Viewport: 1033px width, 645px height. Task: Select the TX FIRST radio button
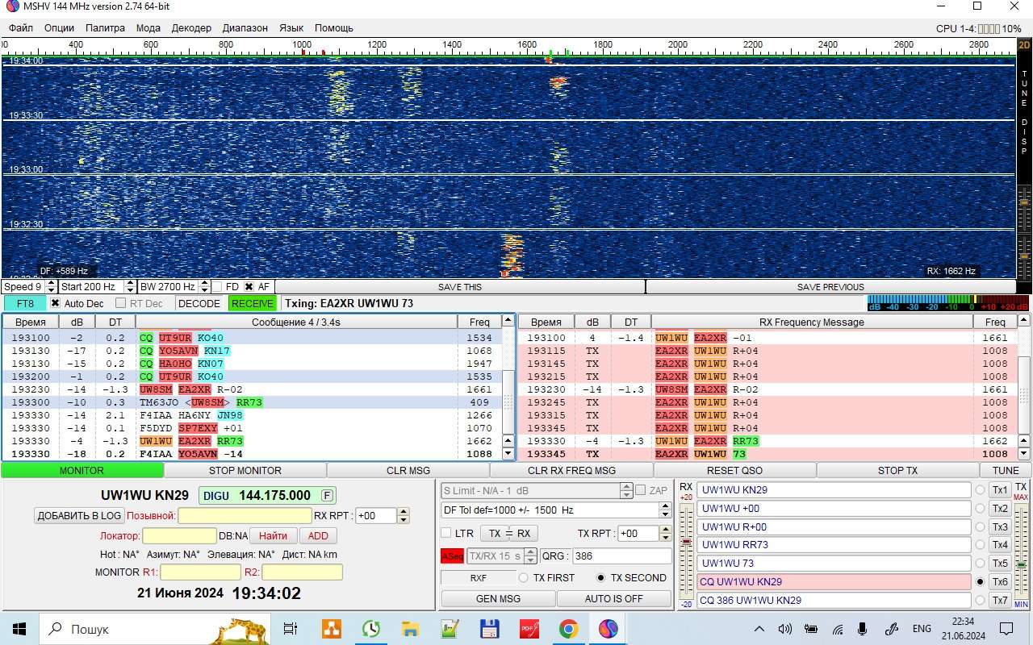pos(523,578)
